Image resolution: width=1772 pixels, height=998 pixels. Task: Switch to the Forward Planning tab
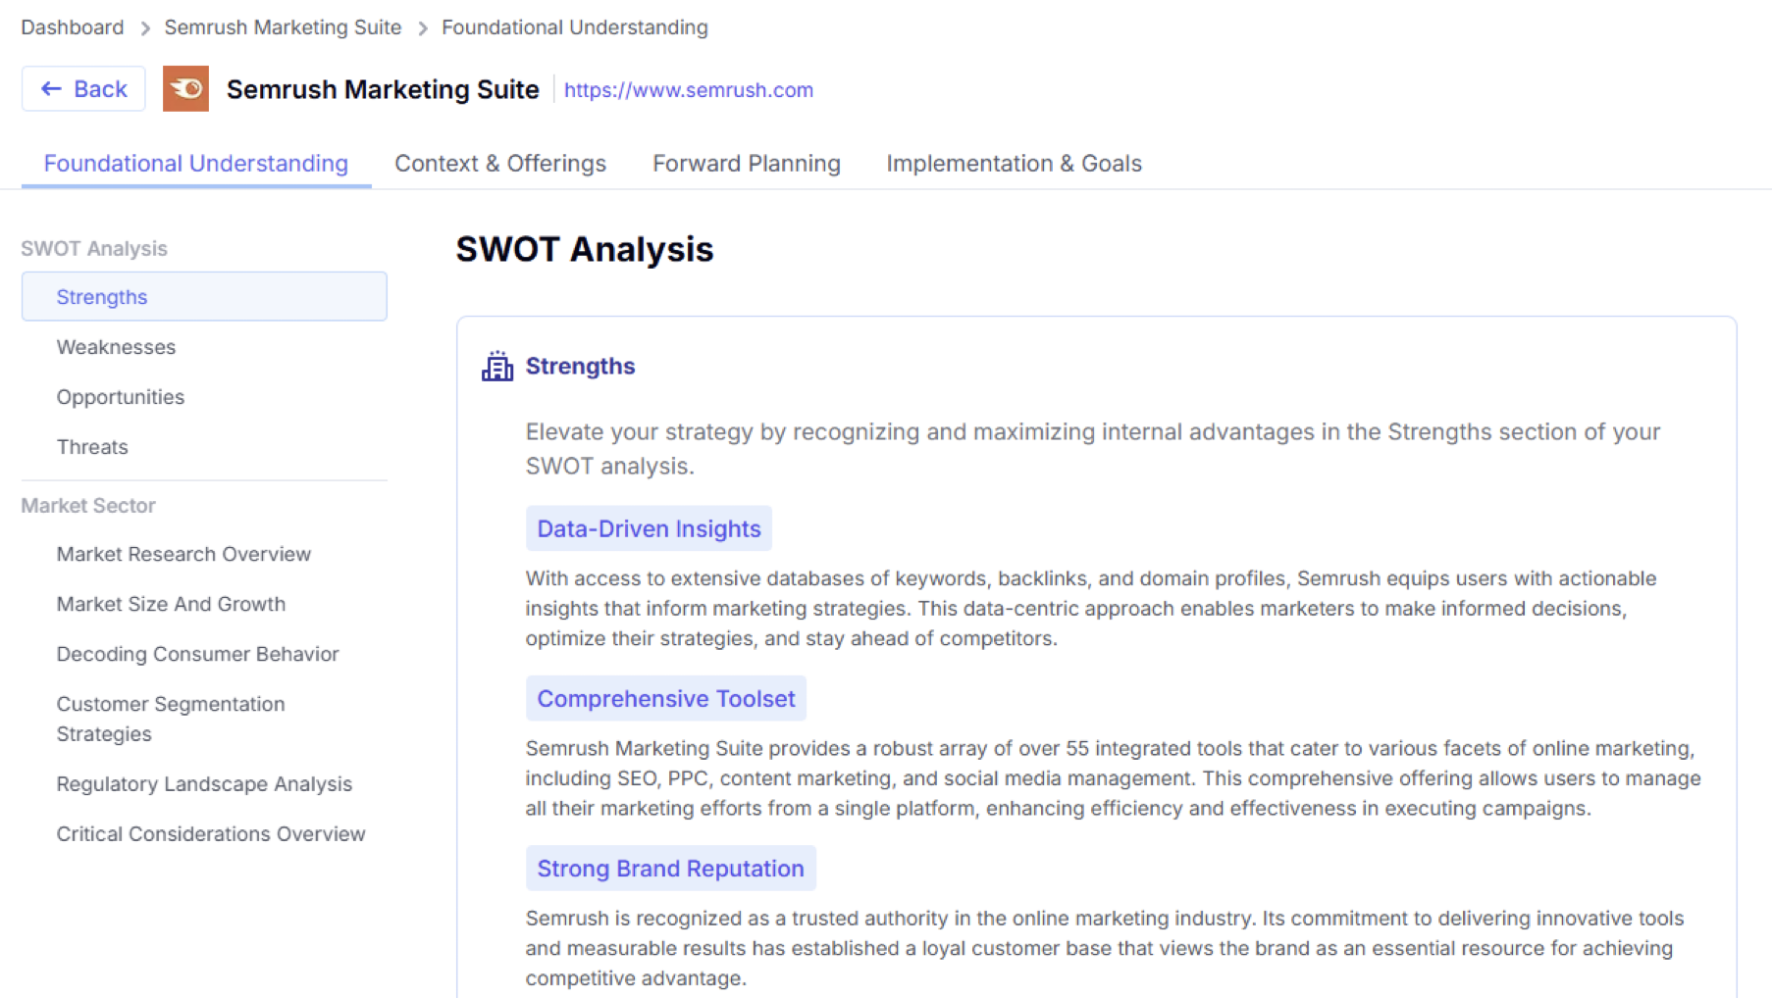746,163
